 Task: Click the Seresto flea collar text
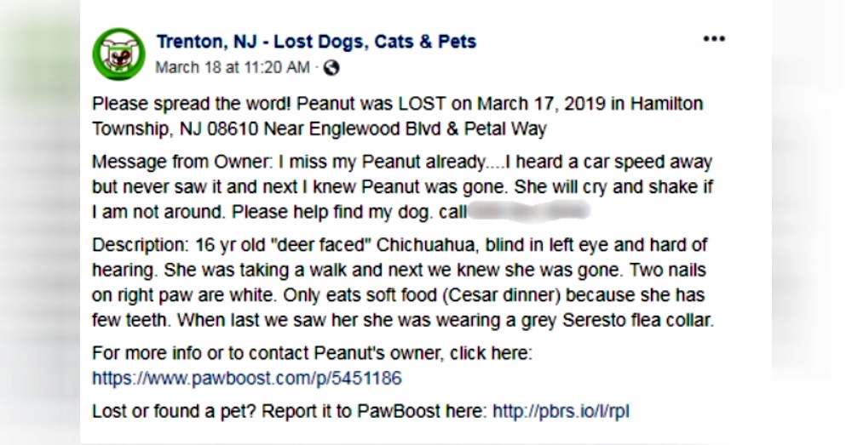coord(638,320)
